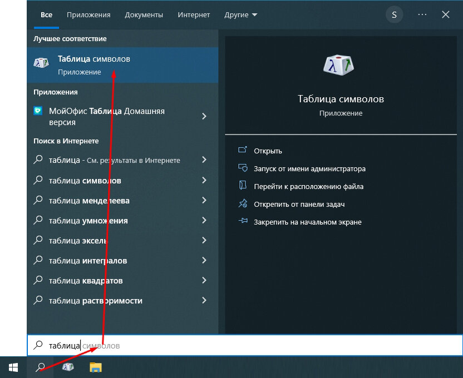This screenshot has width=463, height=378.
Task: Expand chevron next to таблица квадратов
Action: pos(204,280)
